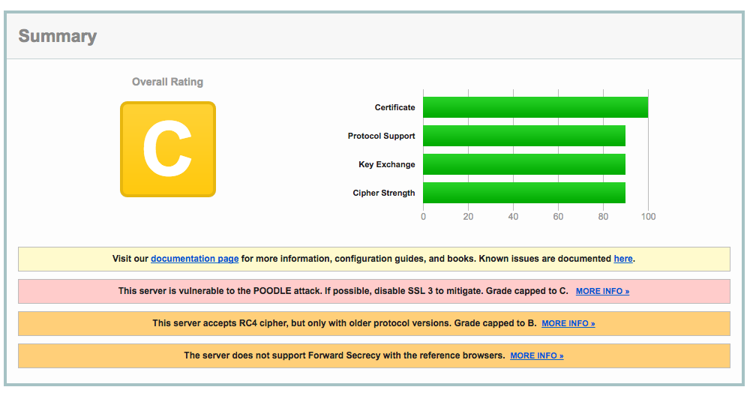
Task: Click the Cipher Strength chart label
Action: point(383,193)
